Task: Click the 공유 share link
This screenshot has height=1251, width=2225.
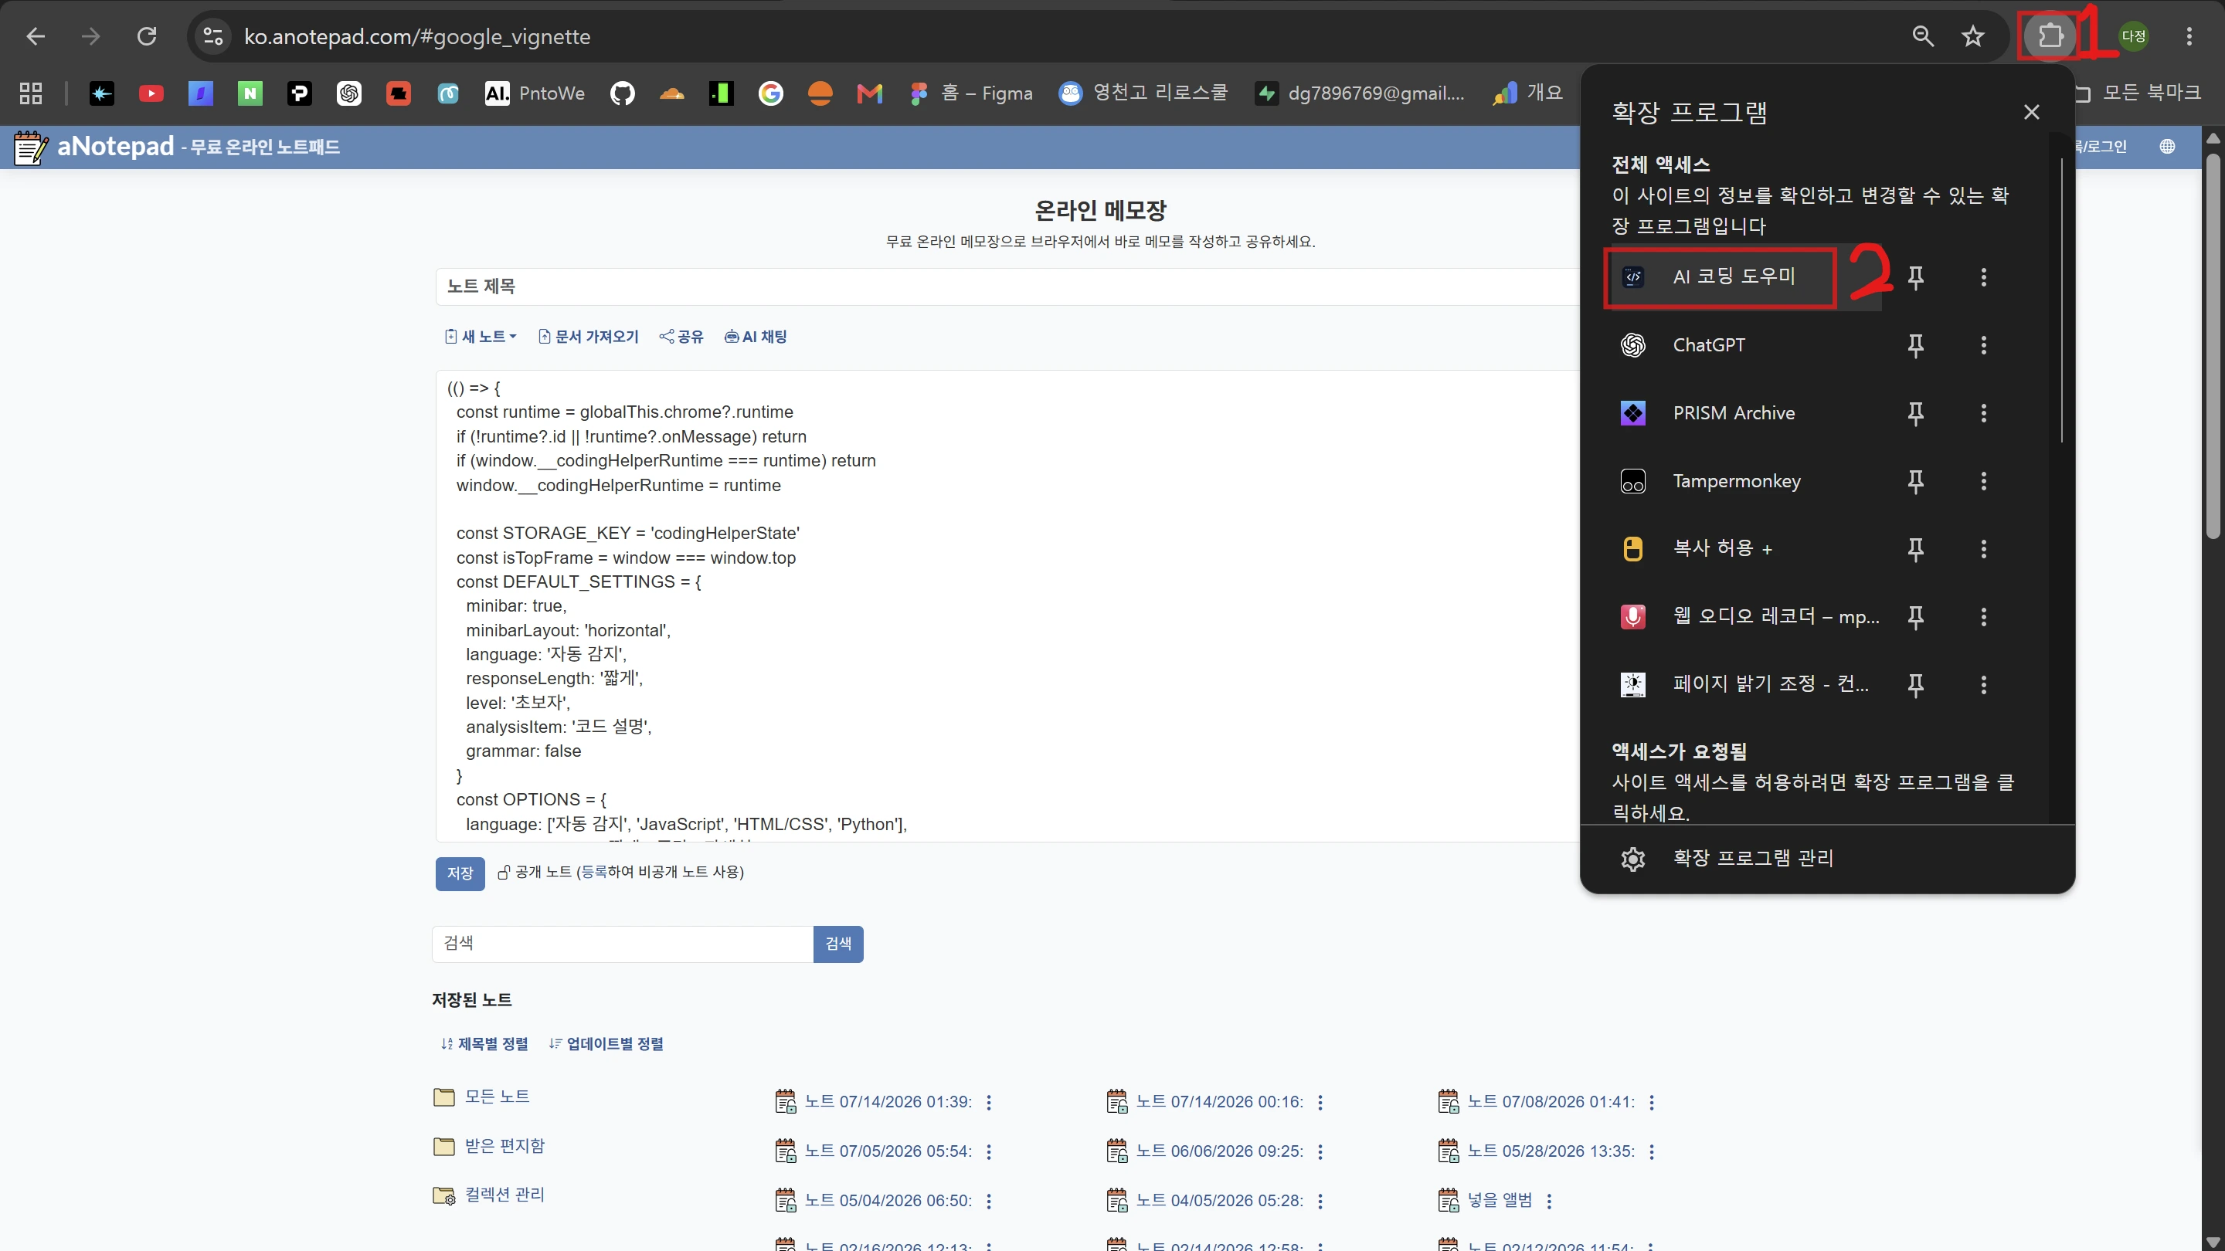Action: coord(681,337)
